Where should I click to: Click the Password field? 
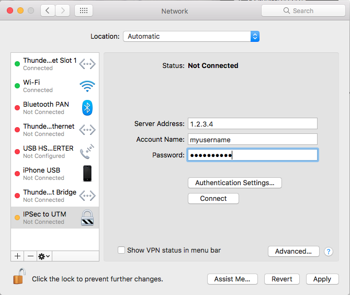click(x=253, y=155)
